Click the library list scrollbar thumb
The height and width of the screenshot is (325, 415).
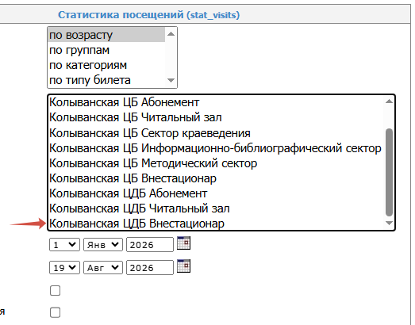tap(389, 173)
